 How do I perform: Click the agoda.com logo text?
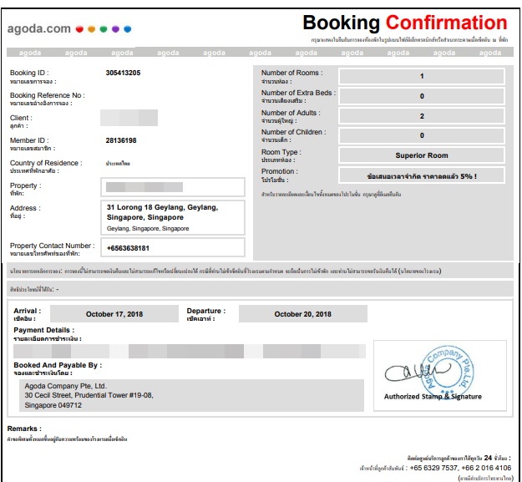click(39, 29)
